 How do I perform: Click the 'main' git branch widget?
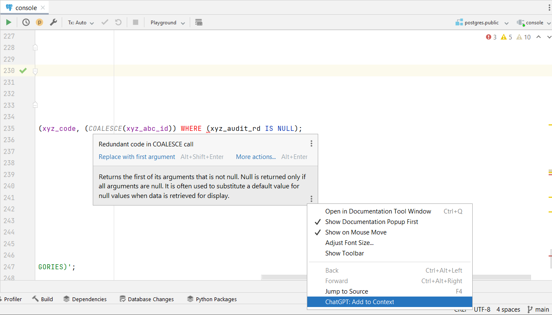tap(538, 310)
